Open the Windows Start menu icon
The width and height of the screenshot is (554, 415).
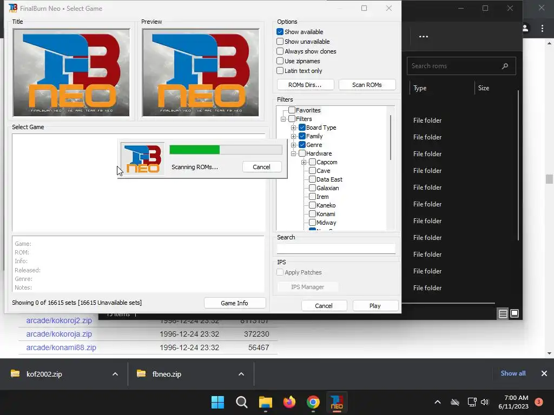(217, 402)
